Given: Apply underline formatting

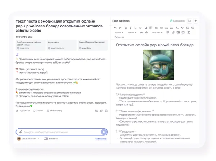Looking at the screenshot, I should 135,28.
